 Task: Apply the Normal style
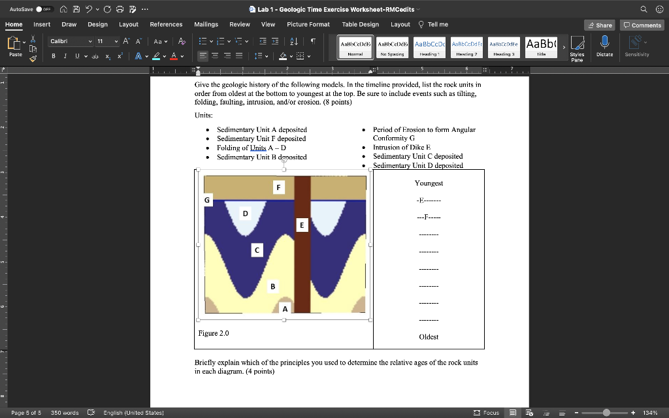(355, 47)
